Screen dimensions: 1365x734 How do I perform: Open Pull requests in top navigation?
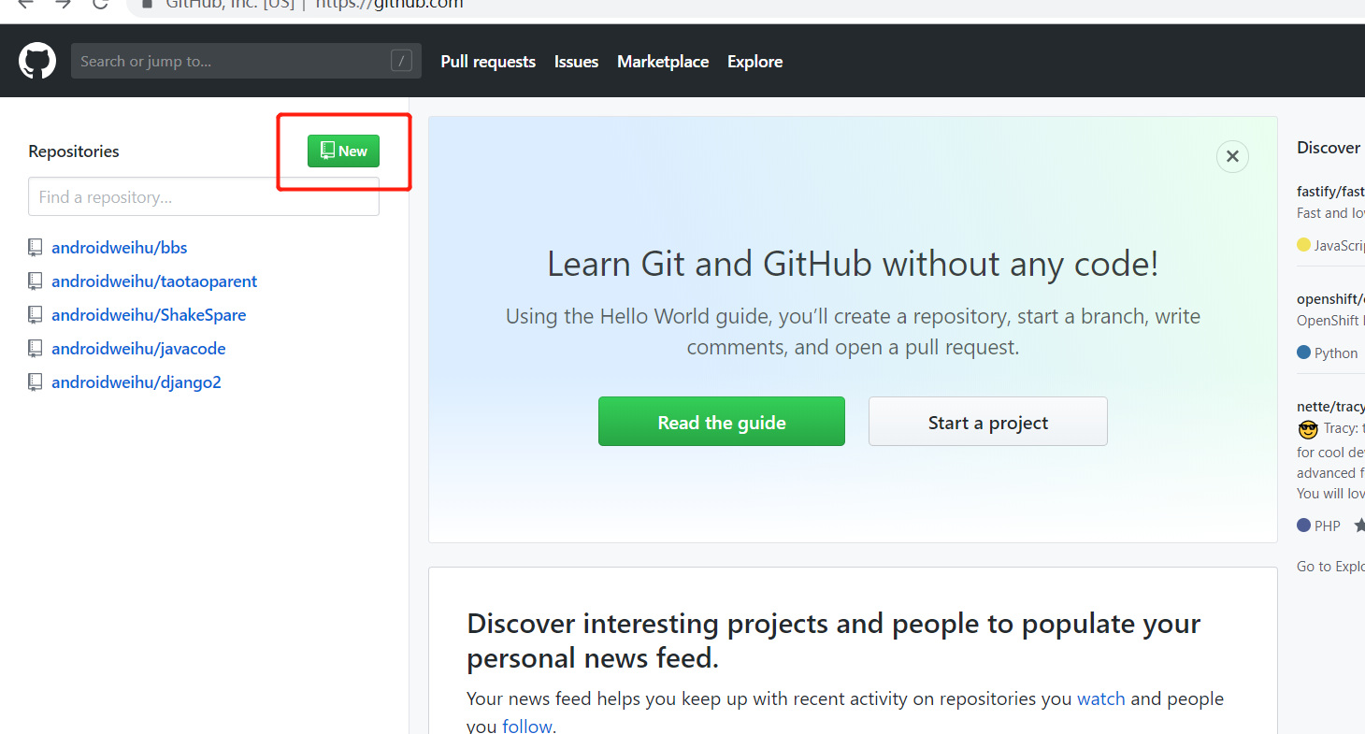click(488, 62)
